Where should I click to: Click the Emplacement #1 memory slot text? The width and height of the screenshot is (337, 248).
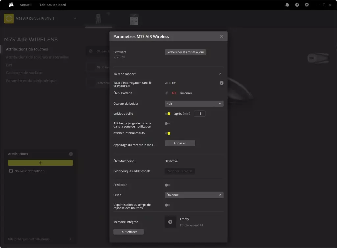tap(192, 225)
